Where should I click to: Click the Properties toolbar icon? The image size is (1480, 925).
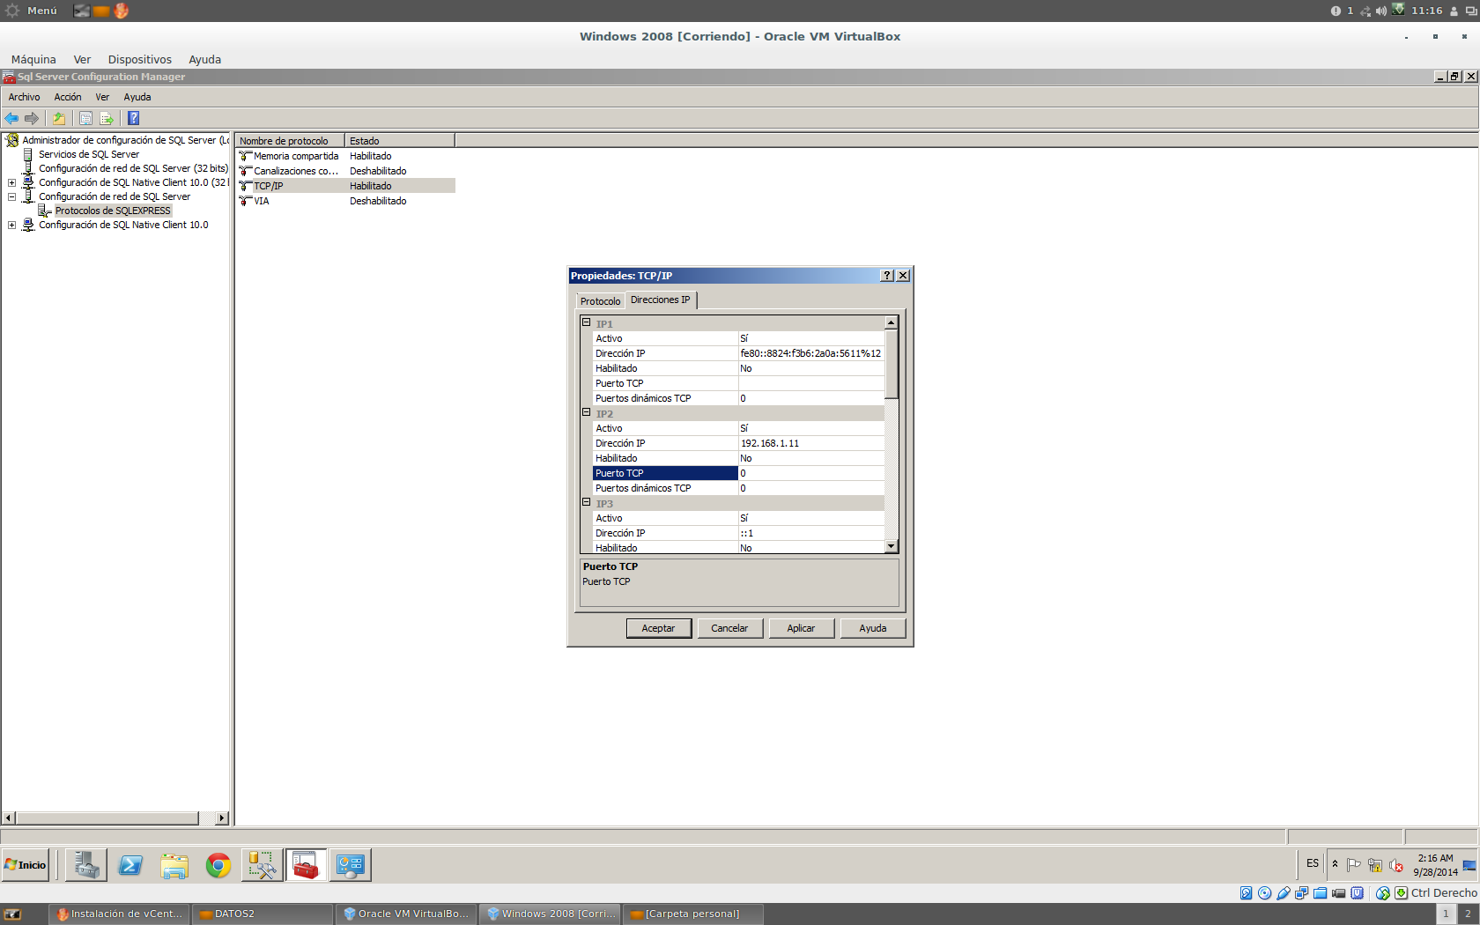tap(85, 118)
